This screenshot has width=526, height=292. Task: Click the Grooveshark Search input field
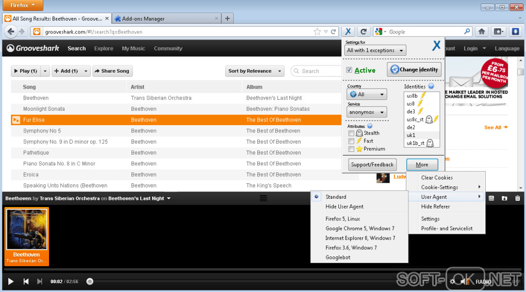(x=316, y=71)
